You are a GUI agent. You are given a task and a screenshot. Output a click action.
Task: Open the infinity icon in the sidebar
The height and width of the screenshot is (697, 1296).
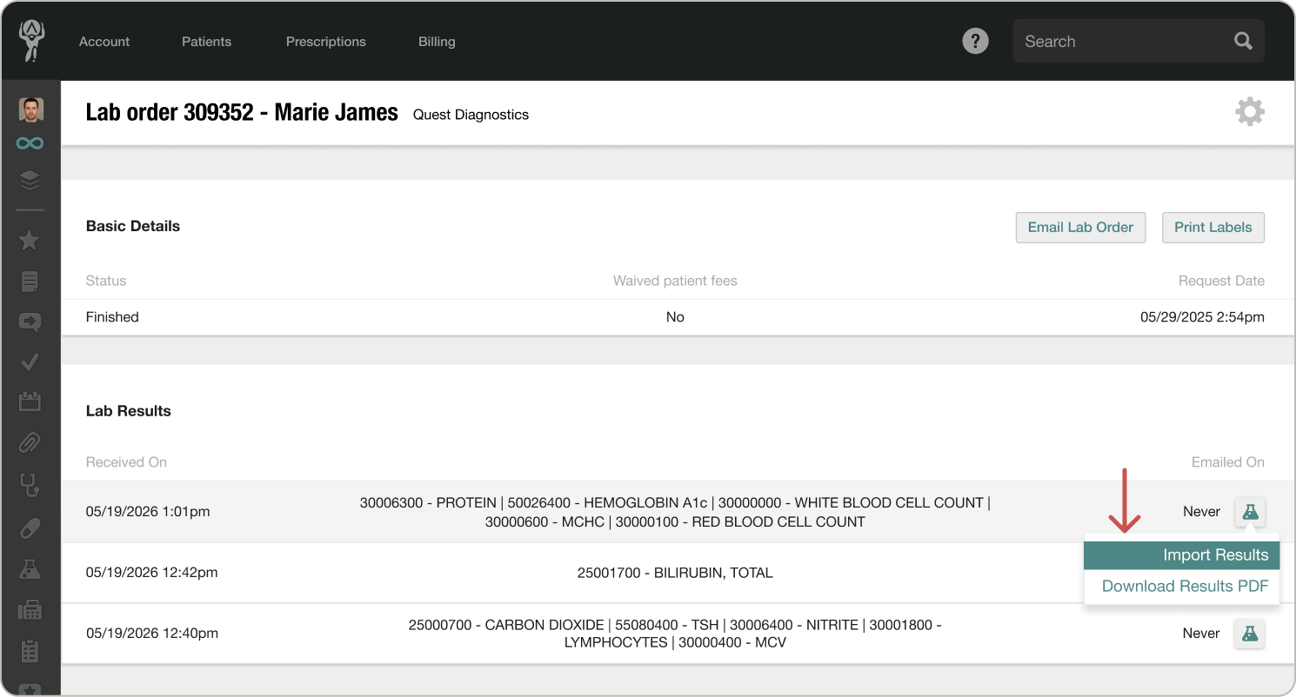pos(30,143)
